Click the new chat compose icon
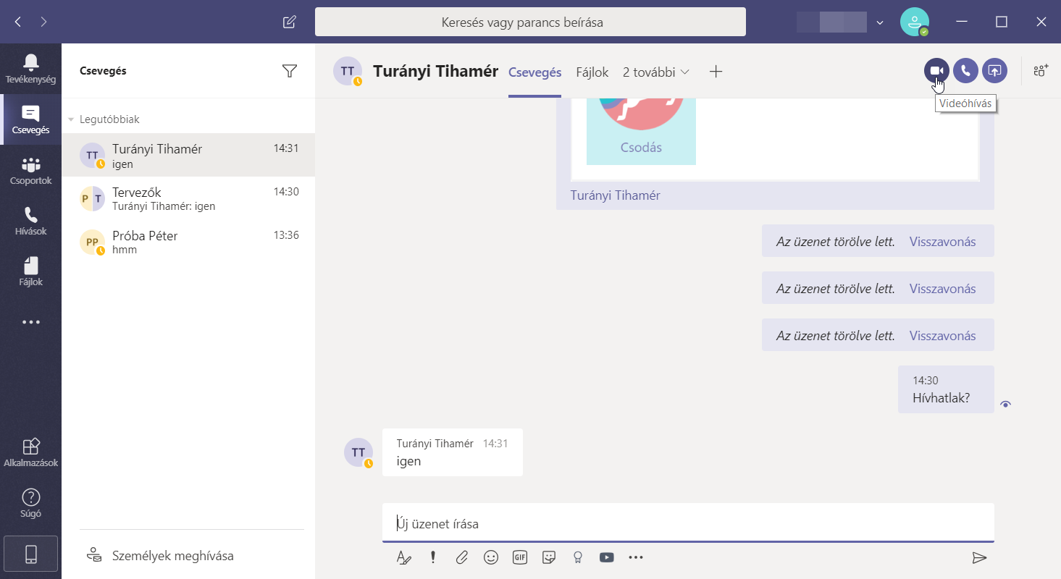The image size is (1061, 579). (289, 22)
